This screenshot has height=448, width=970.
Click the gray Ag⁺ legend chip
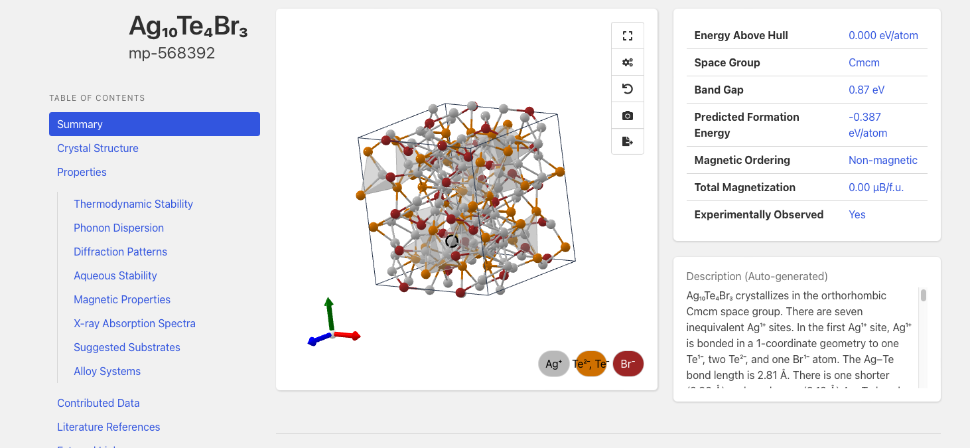pyautogui.click(x=553, y=364)
